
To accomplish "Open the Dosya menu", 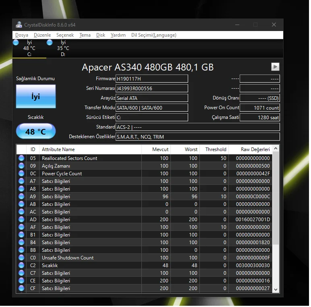I will 22,35.
